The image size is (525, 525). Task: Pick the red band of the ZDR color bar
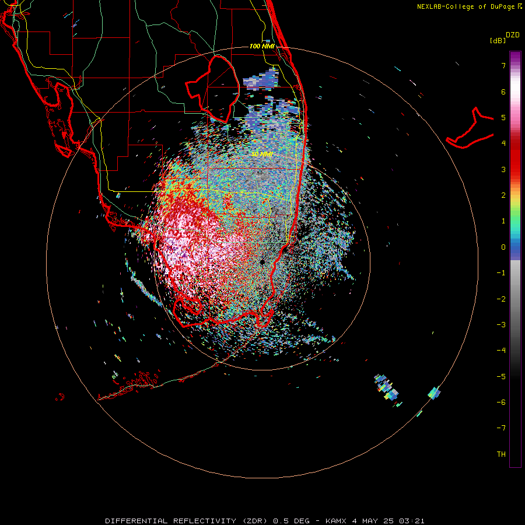tap(515, 157)
